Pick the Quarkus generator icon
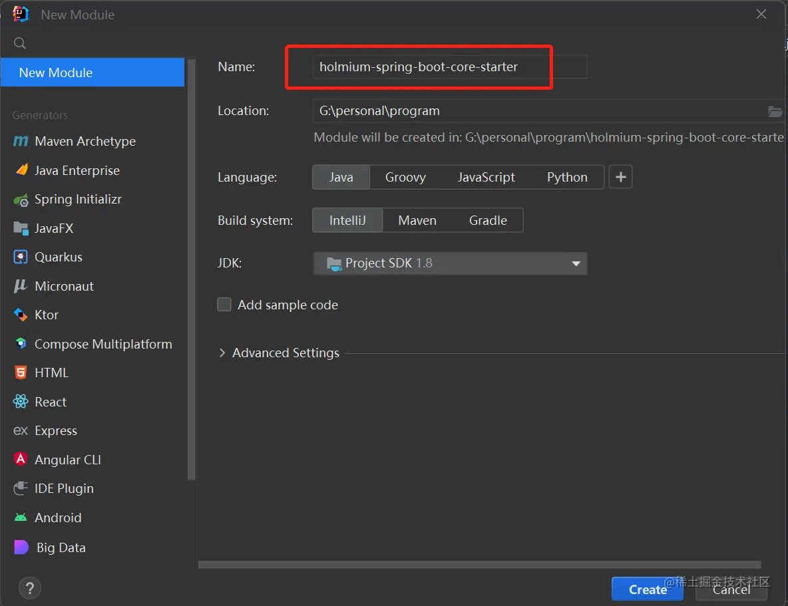The height and width of the screenshot is (606, 788). pos(21,257)
